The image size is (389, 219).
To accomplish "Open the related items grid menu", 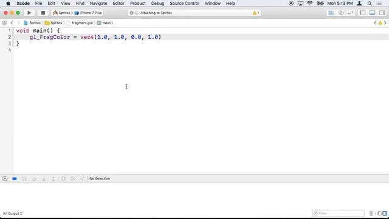I will point(4,23).
